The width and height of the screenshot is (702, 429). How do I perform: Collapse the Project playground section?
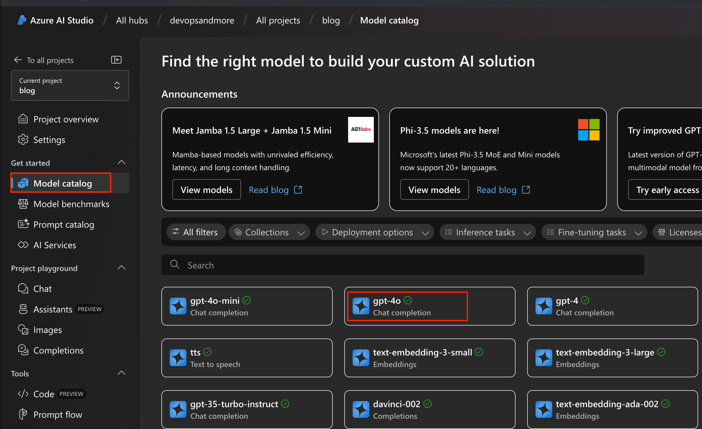coord(122,268)
